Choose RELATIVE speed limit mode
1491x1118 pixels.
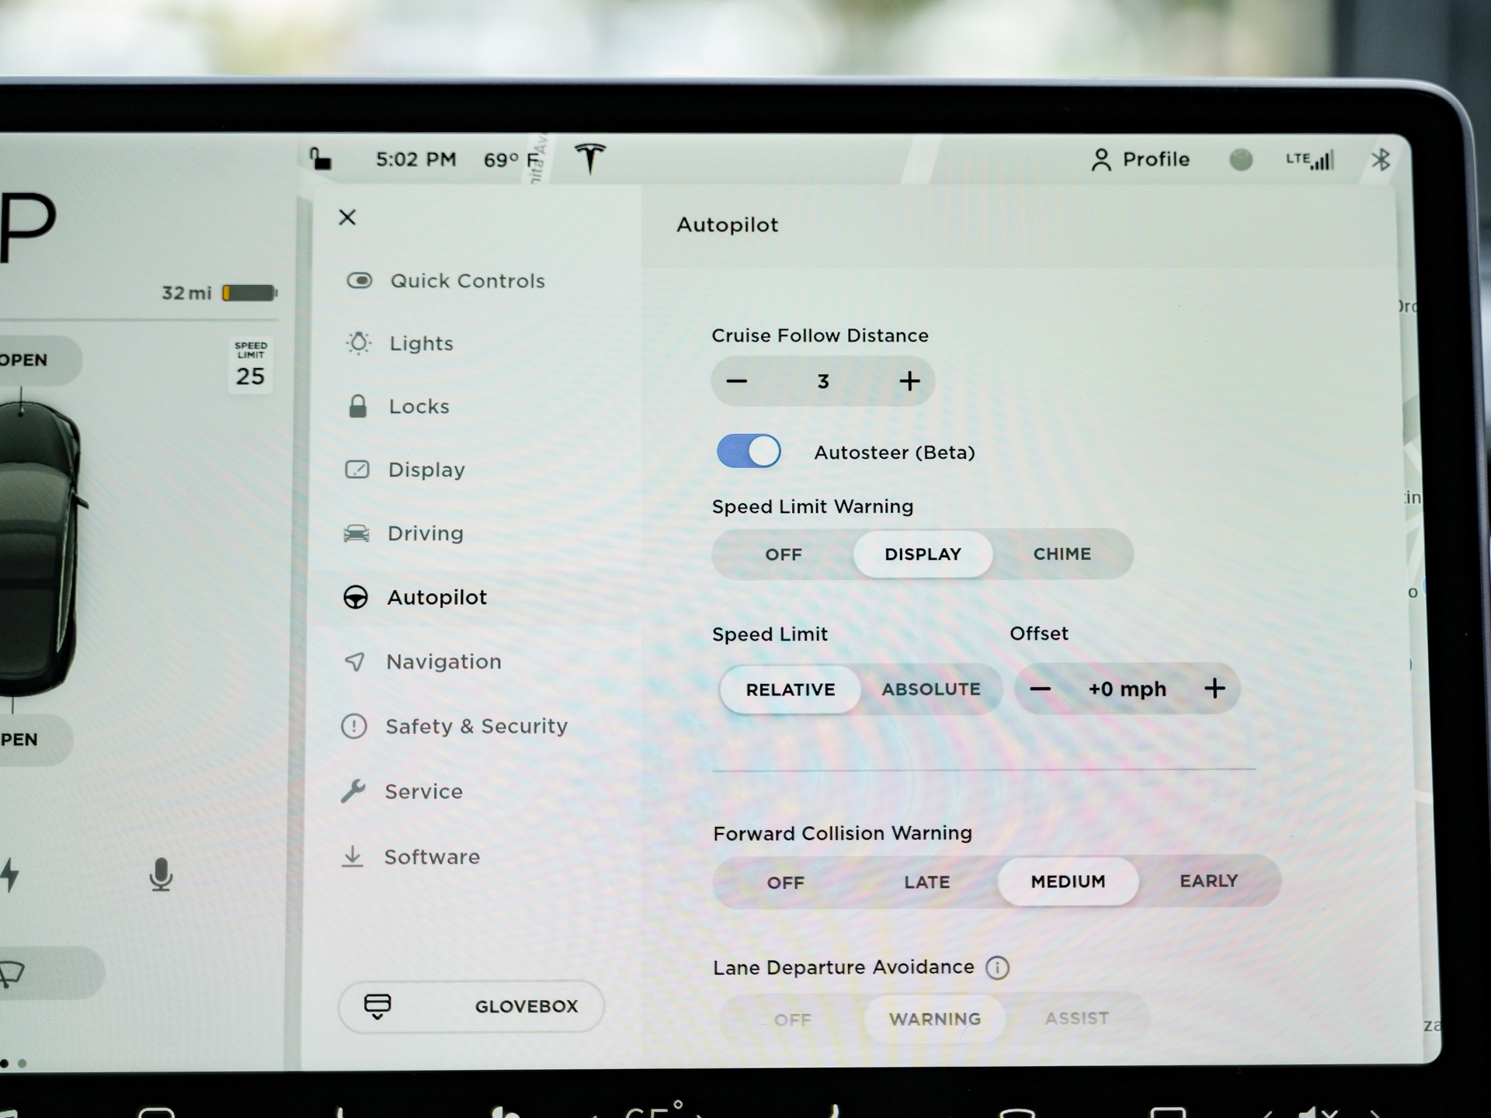coord(791,689)
